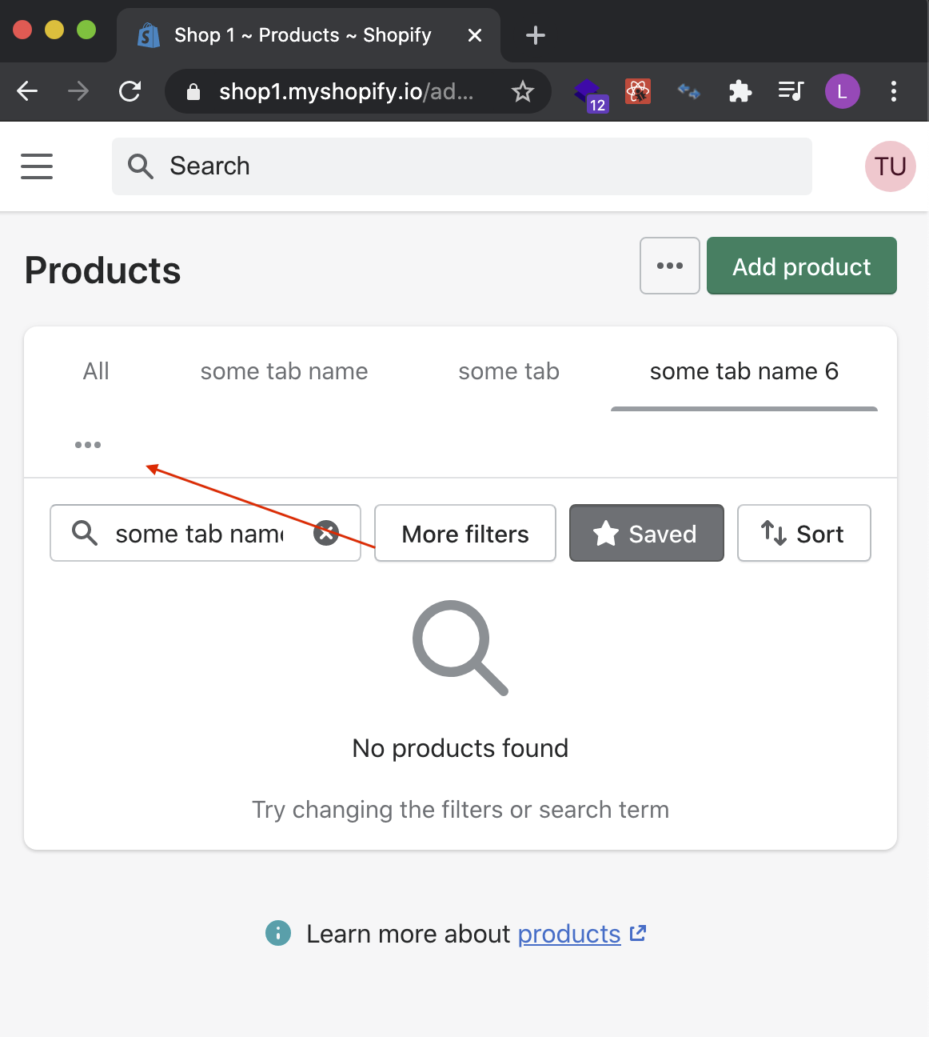
Task: Switch to the All tab
Action: (96, 371)
